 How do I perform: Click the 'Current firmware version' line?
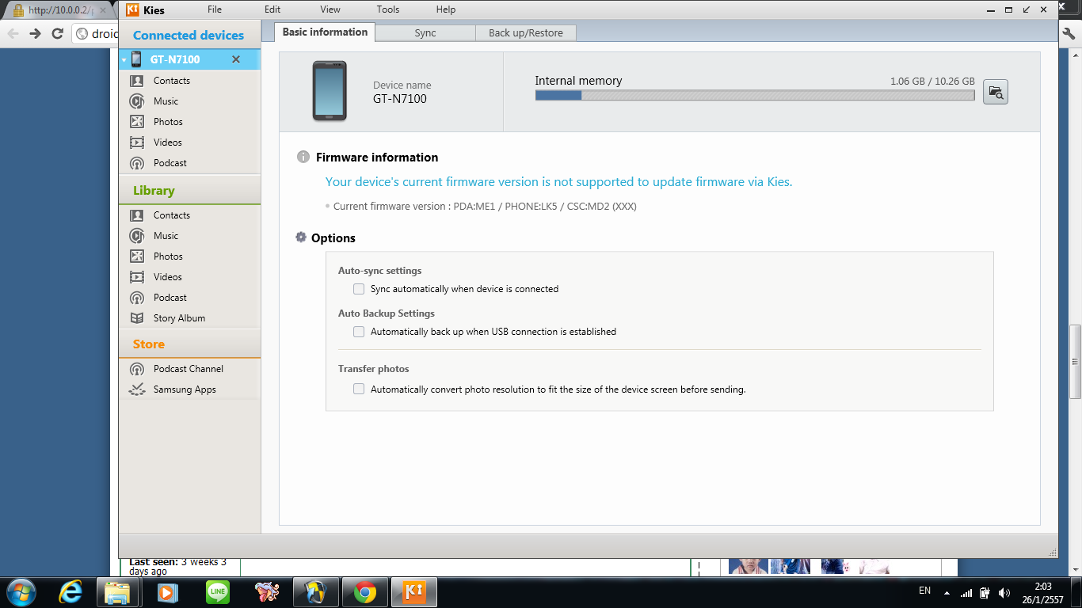coord(485,207)
